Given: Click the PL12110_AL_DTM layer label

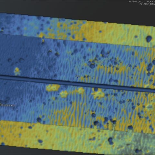Looking at the screenshot, I should click(x=142, y=2).
